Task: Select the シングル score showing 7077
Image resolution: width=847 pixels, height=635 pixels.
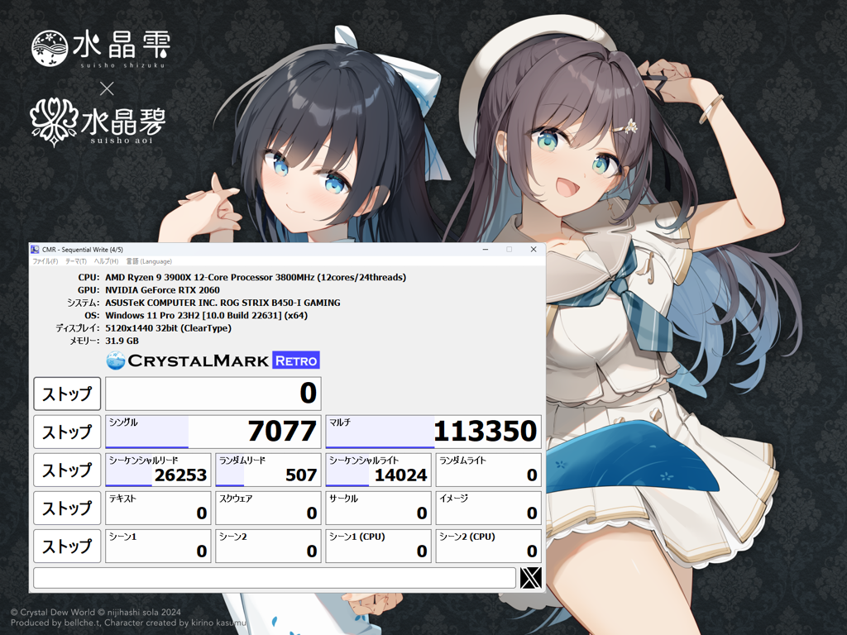Action: [213, 431]
